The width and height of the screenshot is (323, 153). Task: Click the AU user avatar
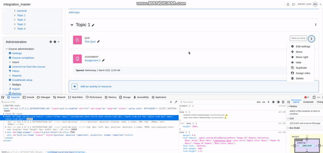(315, 4)
